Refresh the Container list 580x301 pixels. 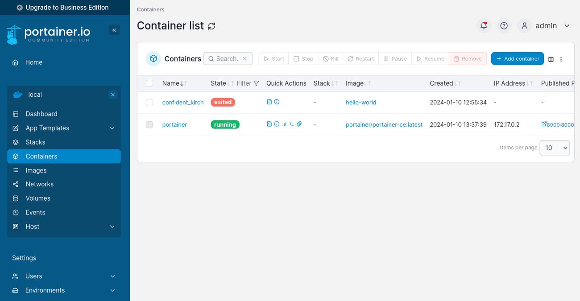(x=211, y=26)
